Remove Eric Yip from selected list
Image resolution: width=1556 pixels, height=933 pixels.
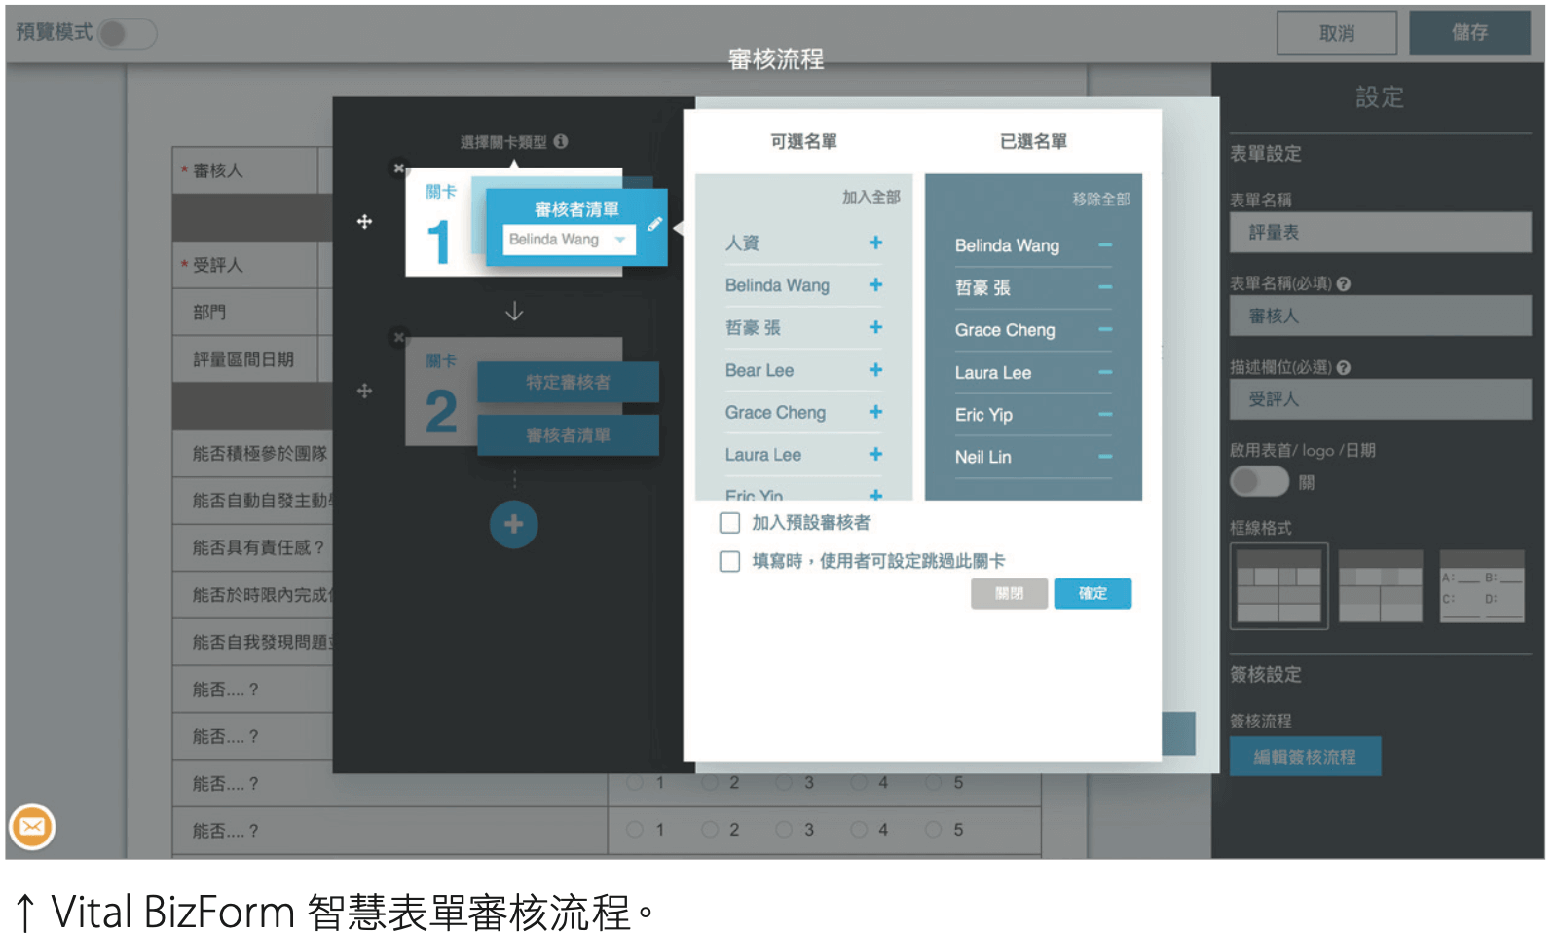click(x=1105, y=415)
